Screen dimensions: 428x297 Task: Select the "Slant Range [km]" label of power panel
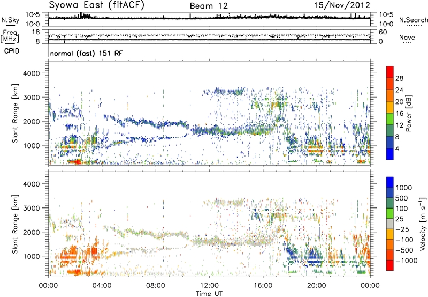15,113
